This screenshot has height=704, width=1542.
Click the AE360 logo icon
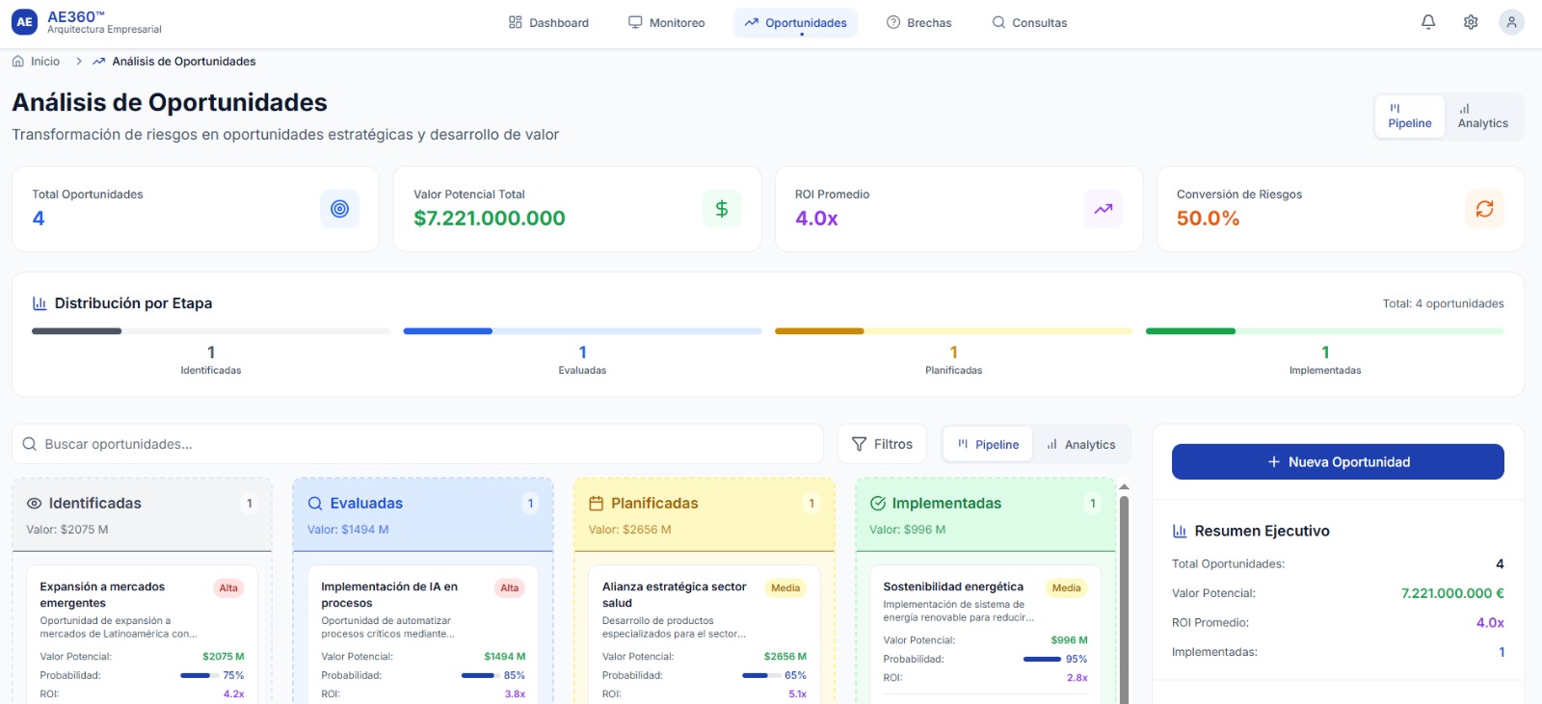pyautogui.click(x=24, y=22)
